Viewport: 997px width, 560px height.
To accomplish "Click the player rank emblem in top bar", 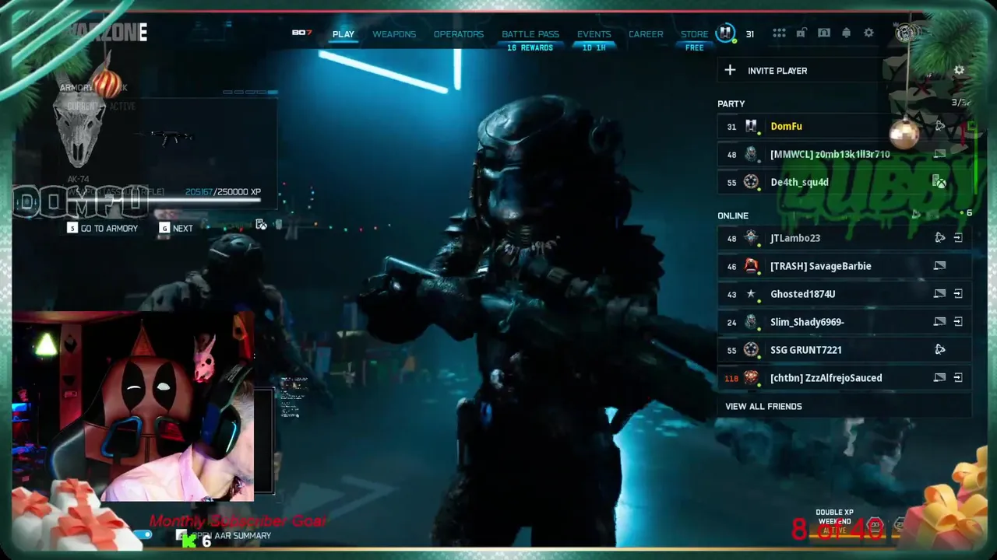I will (725, 33).
